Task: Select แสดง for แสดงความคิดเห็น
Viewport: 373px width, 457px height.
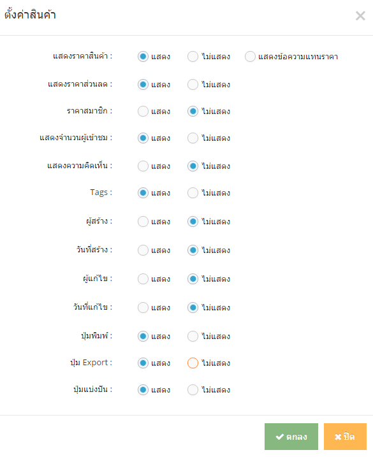Action: click(x=143, y=166)
